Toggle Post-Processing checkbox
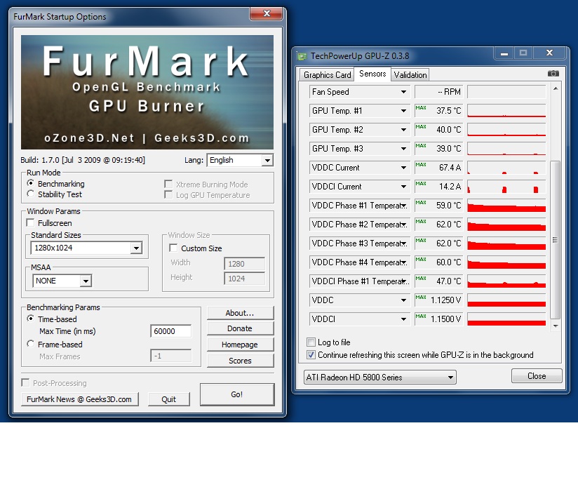This screenshot has height=501, width=578. tap(25, 382)
